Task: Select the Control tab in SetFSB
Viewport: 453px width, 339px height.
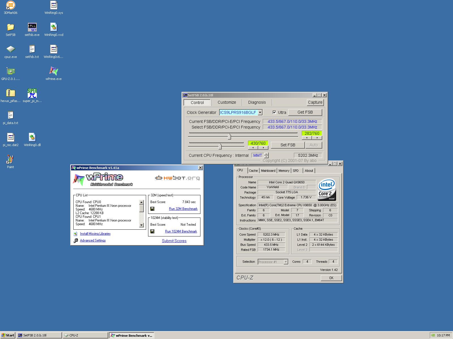Action: [x=197, y=103]
